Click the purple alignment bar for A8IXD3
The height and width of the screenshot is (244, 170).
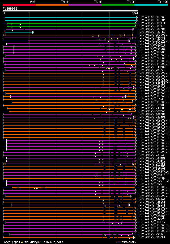coord(70,29)
